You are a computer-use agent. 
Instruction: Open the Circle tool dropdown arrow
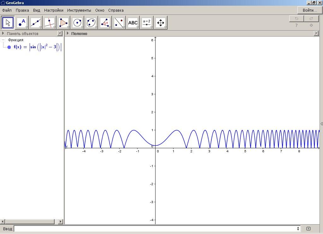82,27
